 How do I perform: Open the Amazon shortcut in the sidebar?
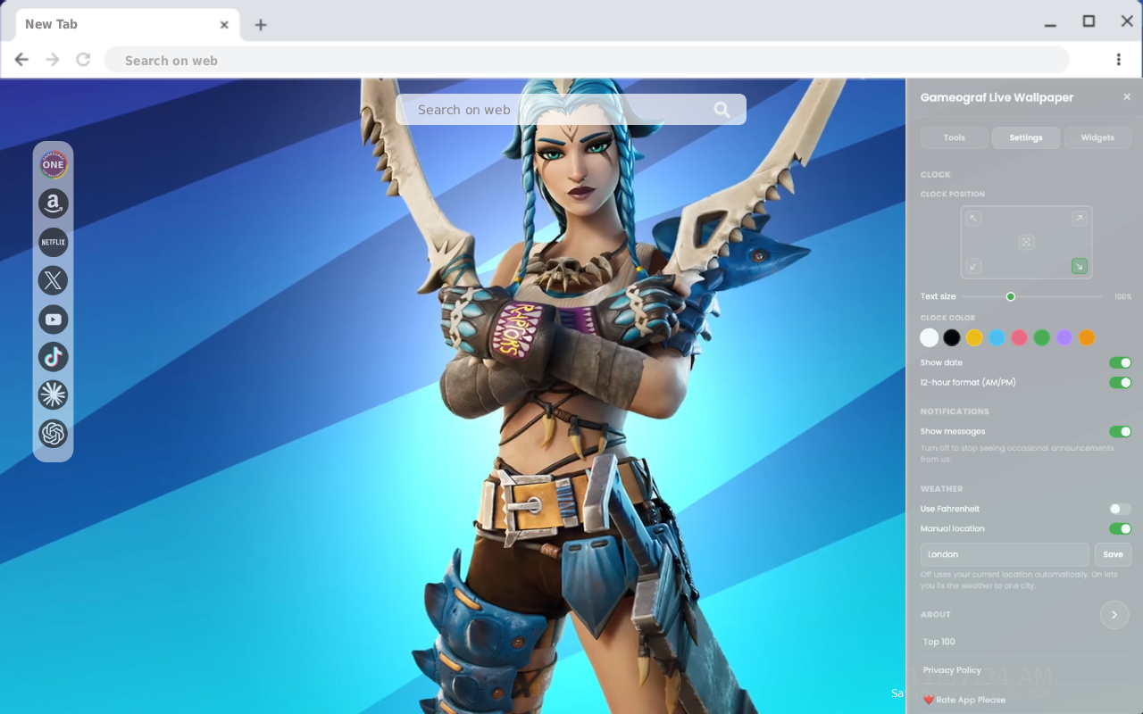(x=54, y=203)
